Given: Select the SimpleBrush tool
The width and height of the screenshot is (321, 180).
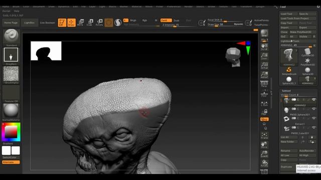Looking at the screenshot, I should pyautogui.click(x=289, y=71).
